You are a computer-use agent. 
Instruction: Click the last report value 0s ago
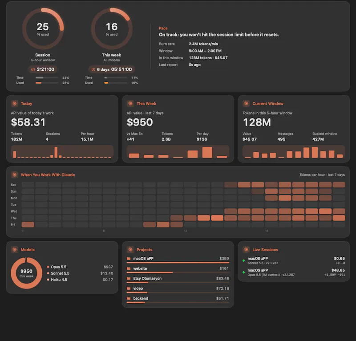(195, 65)
